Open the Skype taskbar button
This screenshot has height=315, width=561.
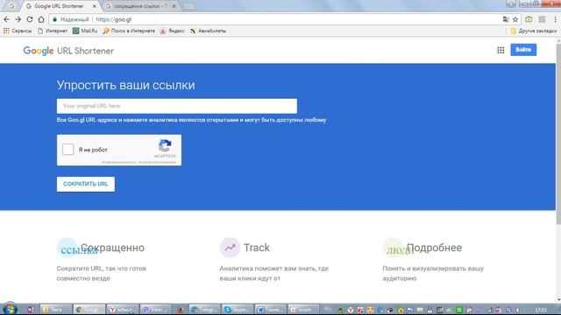click(x=238, y=310)
